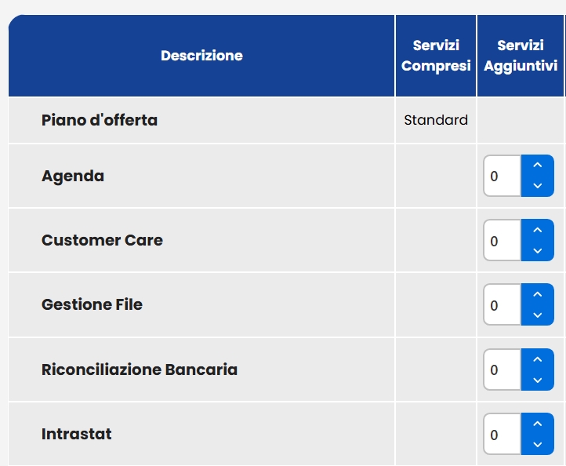Focus the Agenda quantity input field
The image size is (566, 466).
coord(502,177)
